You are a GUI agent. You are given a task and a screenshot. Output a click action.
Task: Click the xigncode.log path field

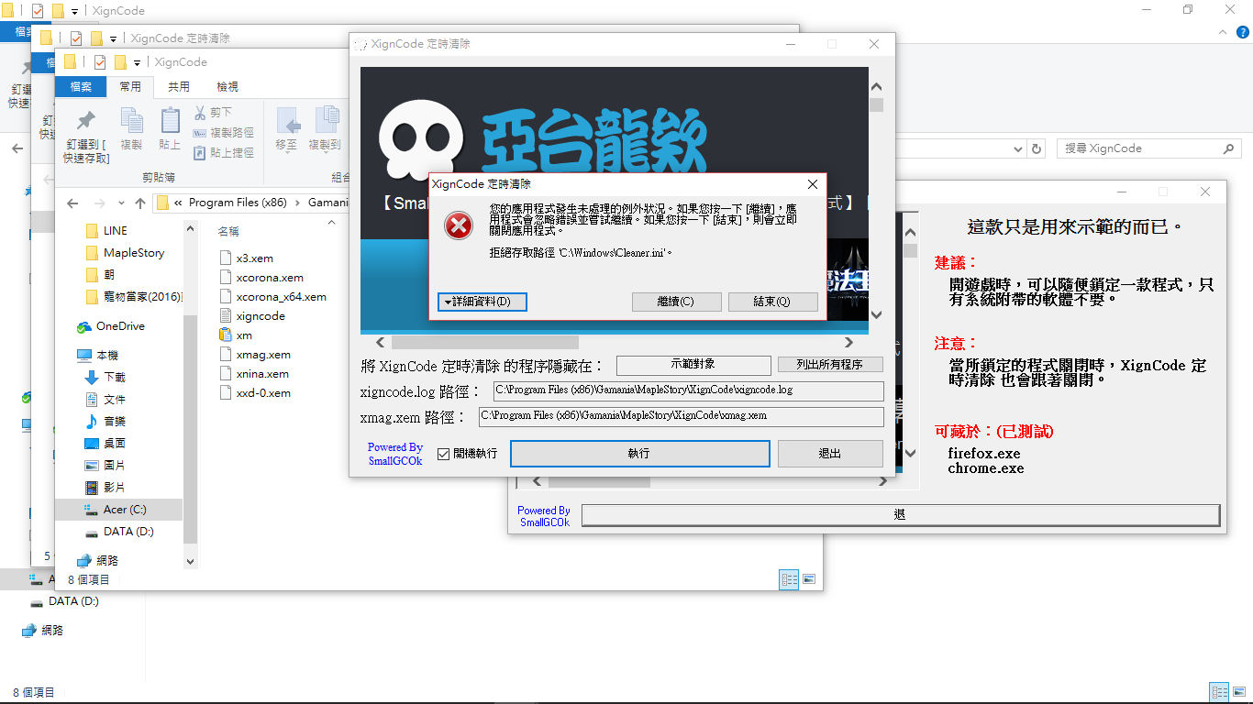(x=688, y=390)
